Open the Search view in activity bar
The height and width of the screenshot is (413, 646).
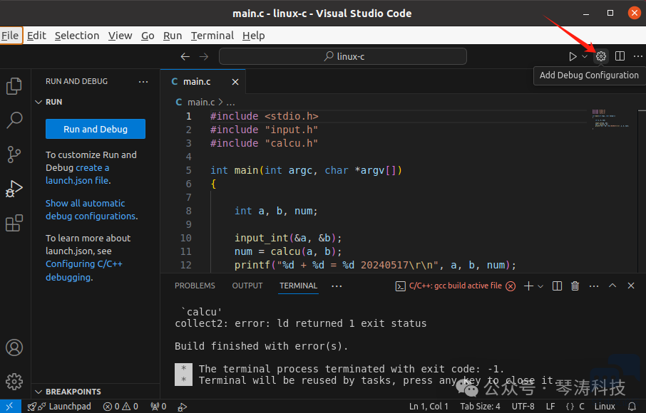(14, 120)
